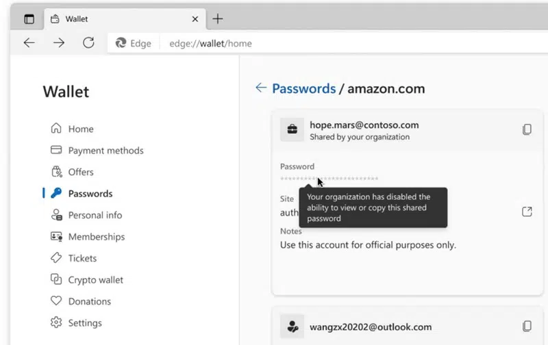Open Memberships section
Viewport: 548px width, 345px height.
(96, 237)
